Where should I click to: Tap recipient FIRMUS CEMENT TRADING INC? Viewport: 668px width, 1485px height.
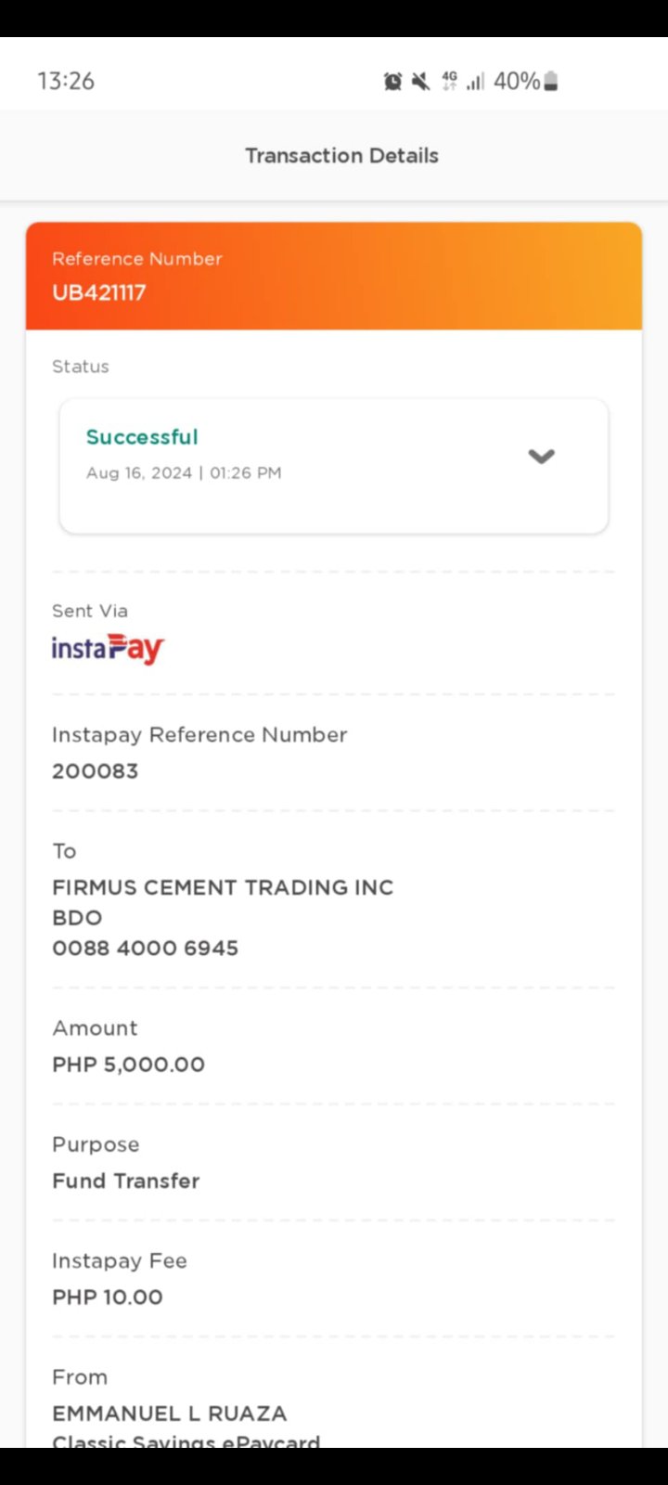(223, 887)
